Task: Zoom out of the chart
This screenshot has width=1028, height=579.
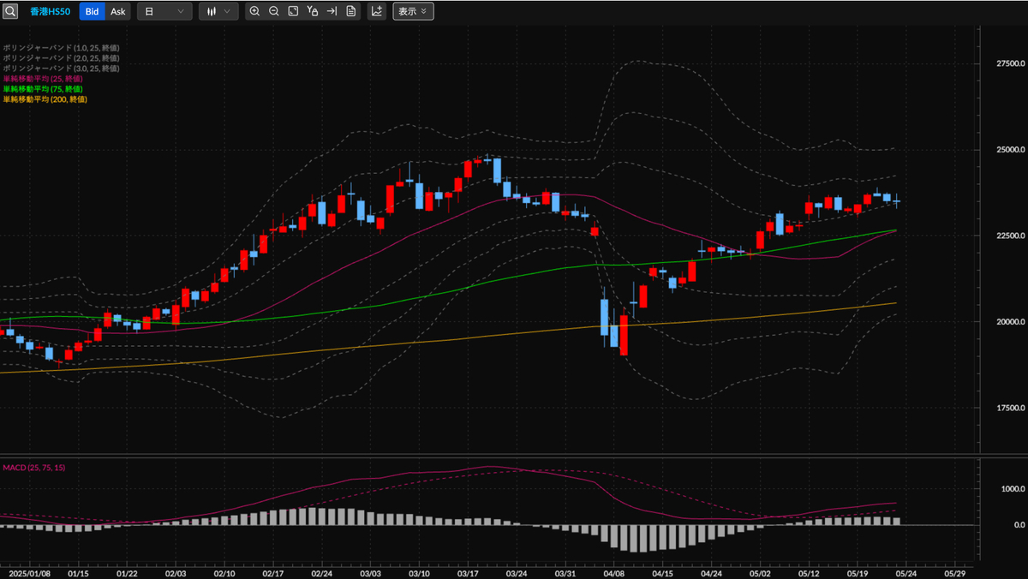Action: tap(273, 11)
